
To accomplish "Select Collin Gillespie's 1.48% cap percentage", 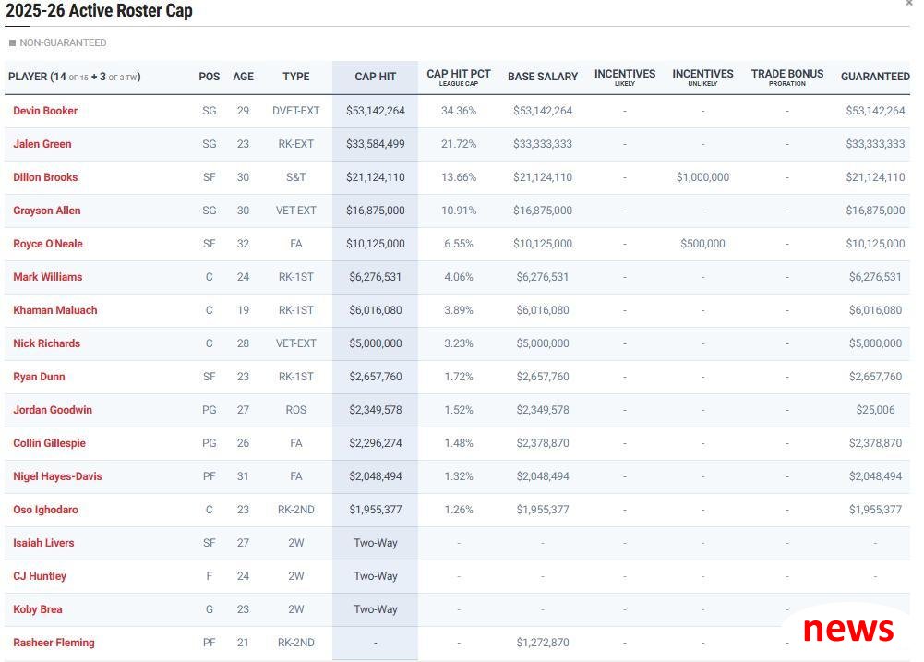I will (x=459, y=443).
